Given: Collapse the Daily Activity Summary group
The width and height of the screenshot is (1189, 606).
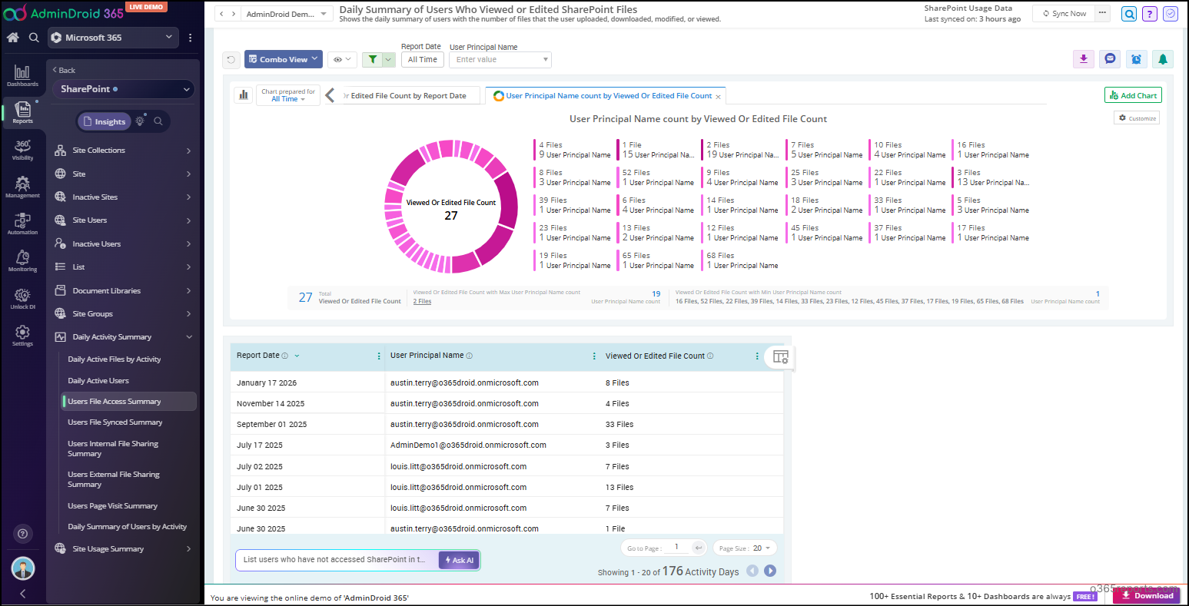Looking at the screenshot, I should tap(123, 337).
